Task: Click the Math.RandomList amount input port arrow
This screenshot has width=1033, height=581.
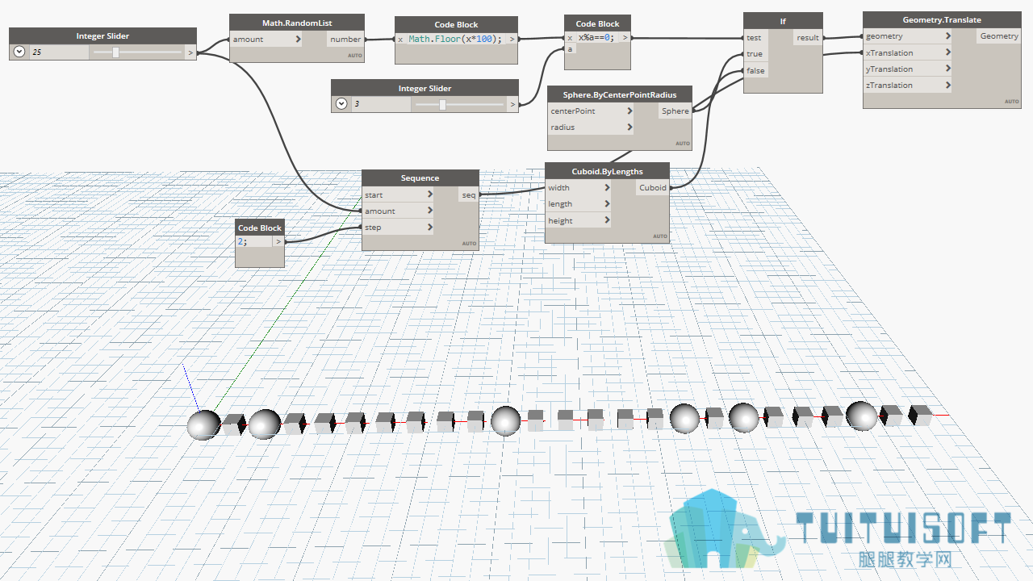Action: coord(298,39)
